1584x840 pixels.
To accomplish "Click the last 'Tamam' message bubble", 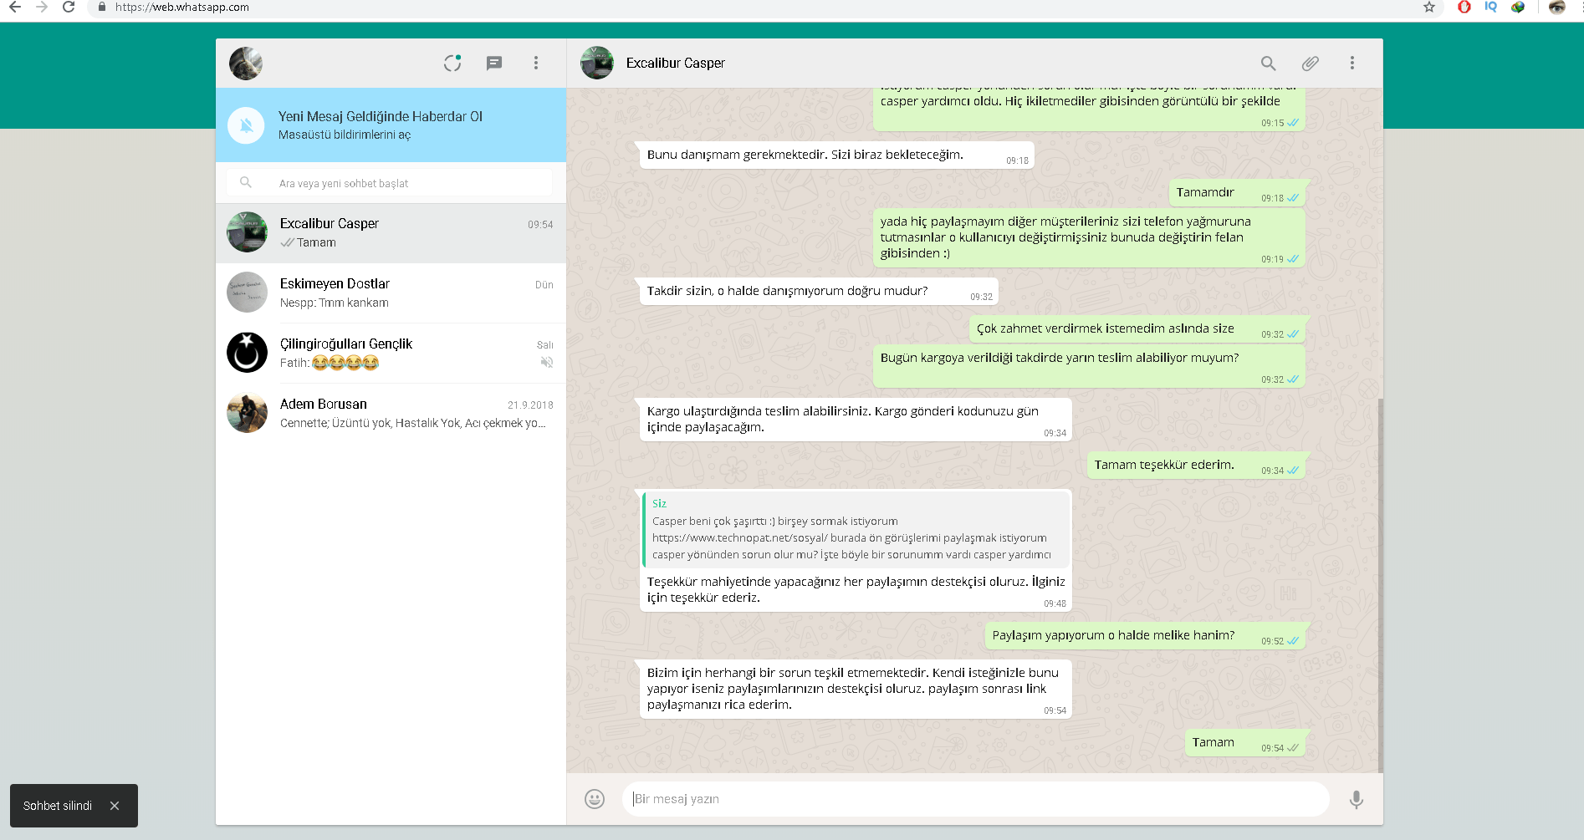I will pos(1245,743).
